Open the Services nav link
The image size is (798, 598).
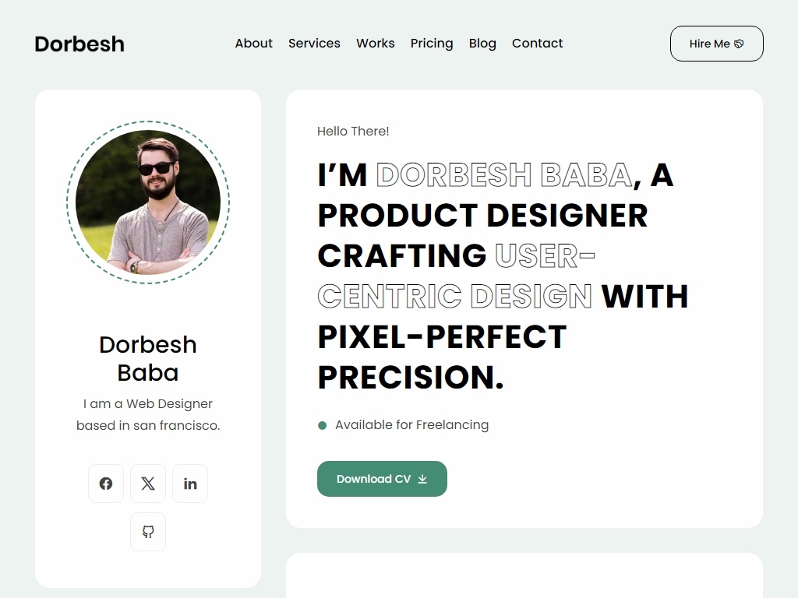coord(314,44)
